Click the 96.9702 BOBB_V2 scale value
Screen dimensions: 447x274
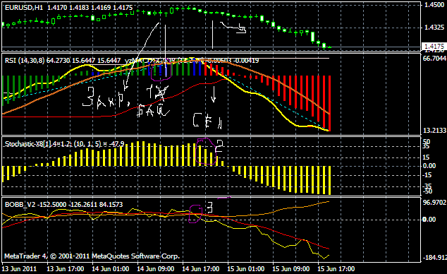tap(434, 203)
